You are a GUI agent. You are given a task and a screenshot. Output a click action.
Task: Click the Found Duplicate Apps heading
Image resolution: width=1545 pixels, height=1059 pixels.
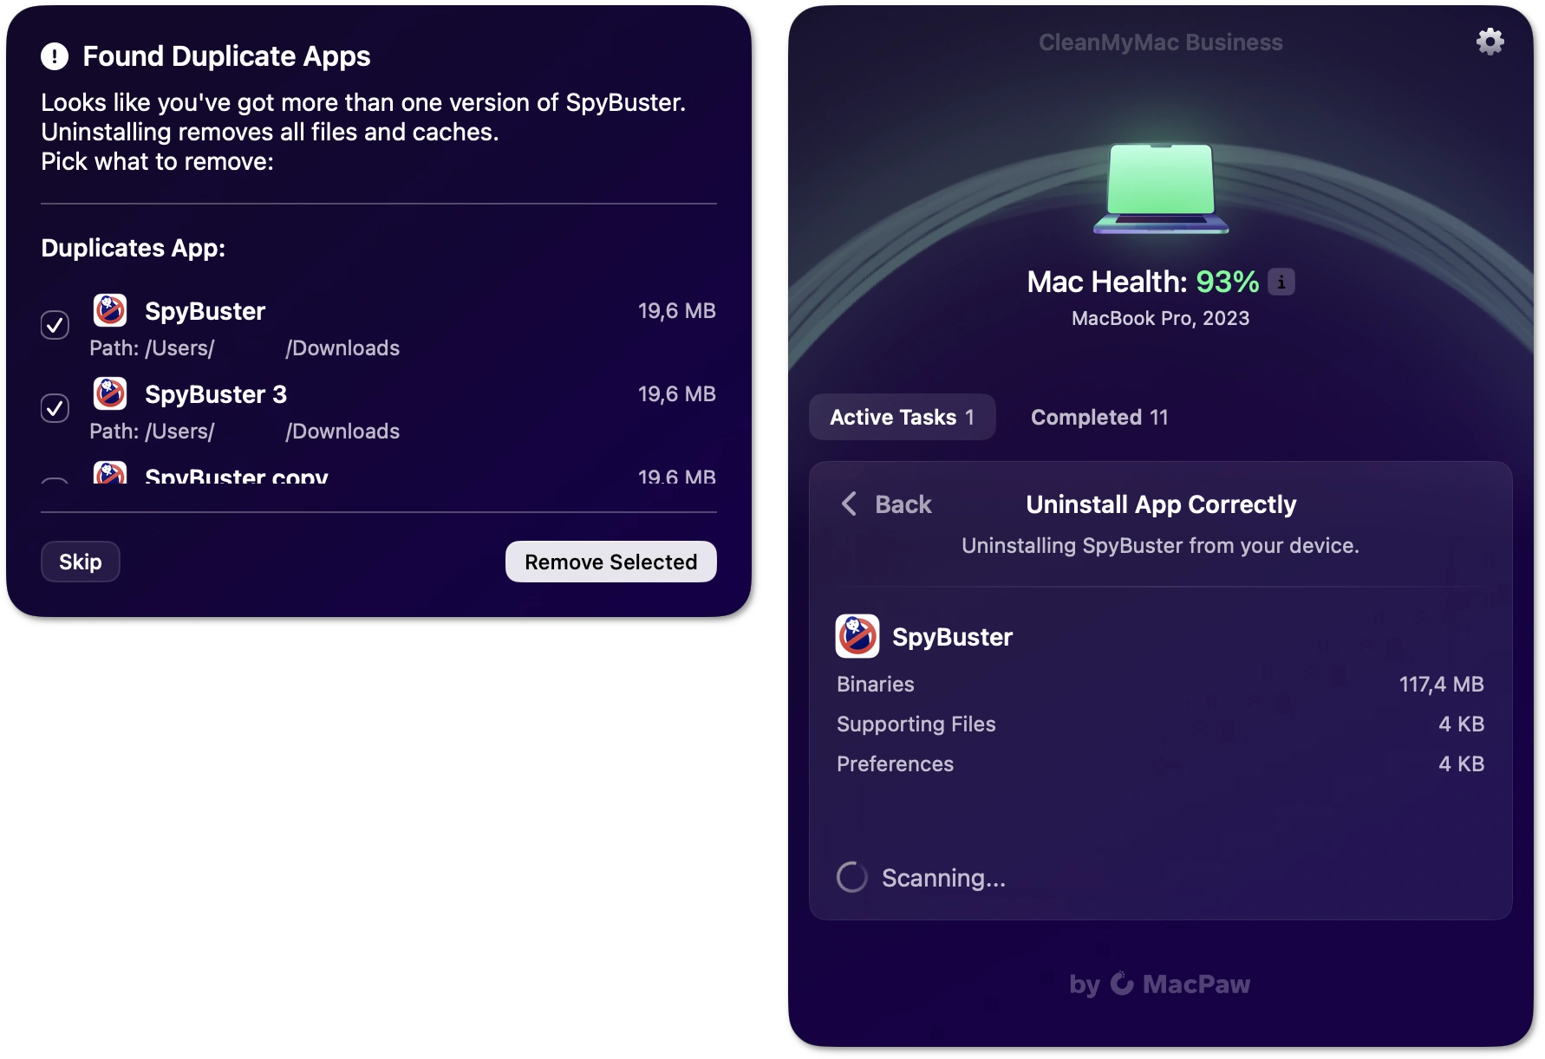[226, 56]
